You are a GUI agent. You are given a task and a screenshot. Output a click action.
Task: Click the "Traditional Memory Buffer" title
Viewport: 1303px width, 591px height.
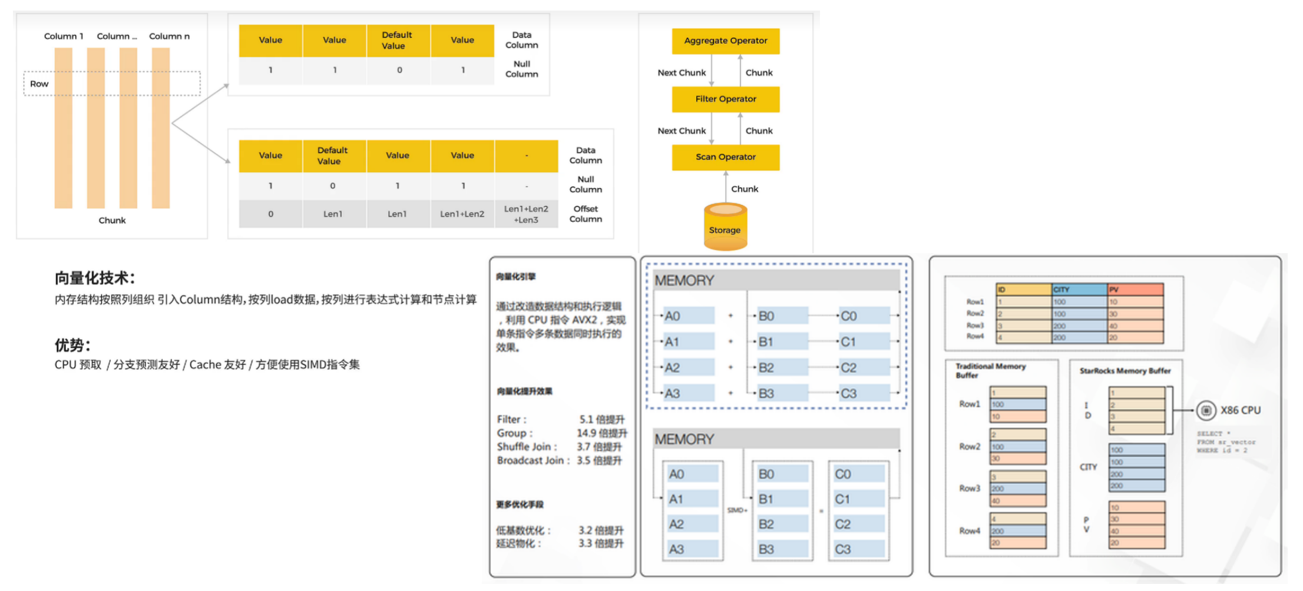coord(990,370)
